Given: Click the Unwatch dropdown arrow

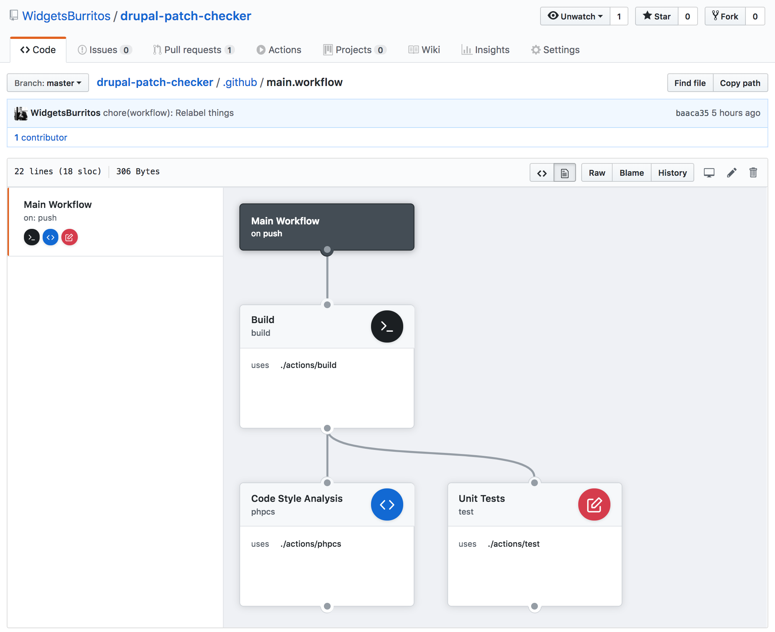Looking at the screenshot, I should 598,16.
